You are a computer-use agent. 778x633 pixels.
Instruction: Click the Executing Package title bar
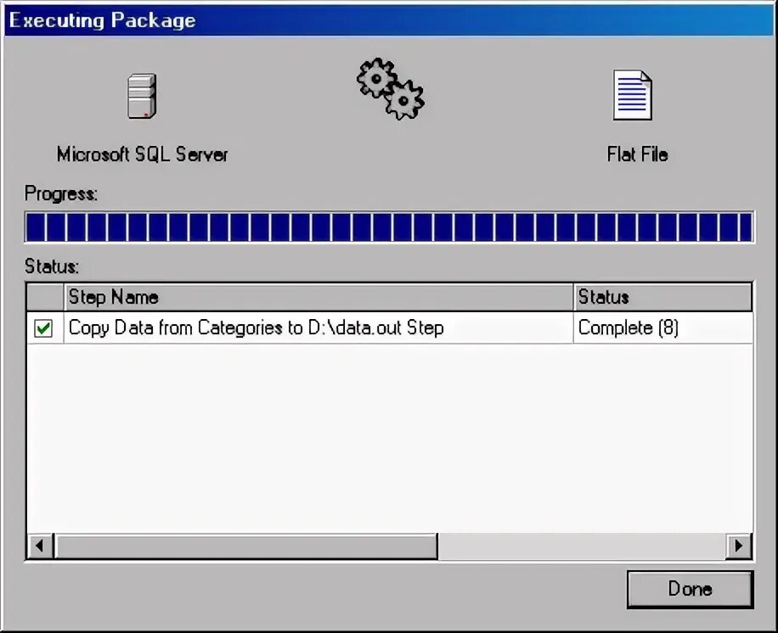390,20
